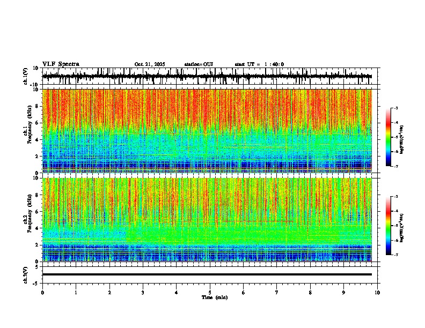Click time-axis tick label '0'
The height and width of the screenshot is (328, 425).
coord(42,293)
